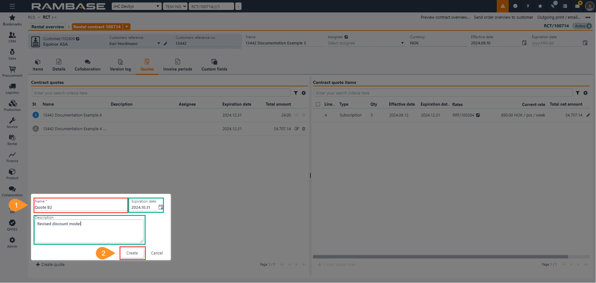
Task: Open the Logistics module in sidebar
Action: click(x=12, y=89)
